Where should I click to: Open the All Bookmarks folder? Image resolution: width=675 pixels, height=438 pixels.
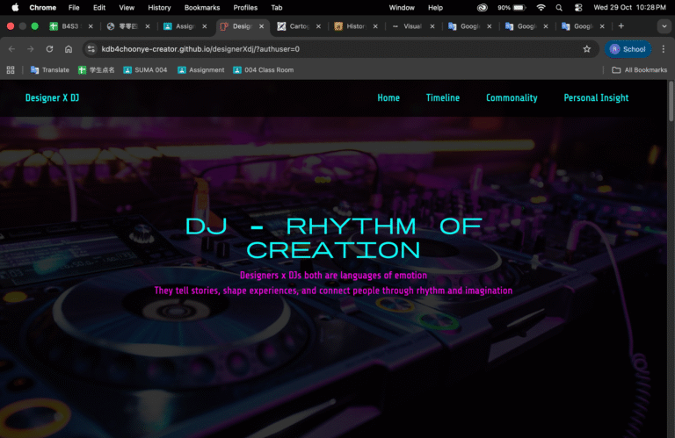click(639, 70)
